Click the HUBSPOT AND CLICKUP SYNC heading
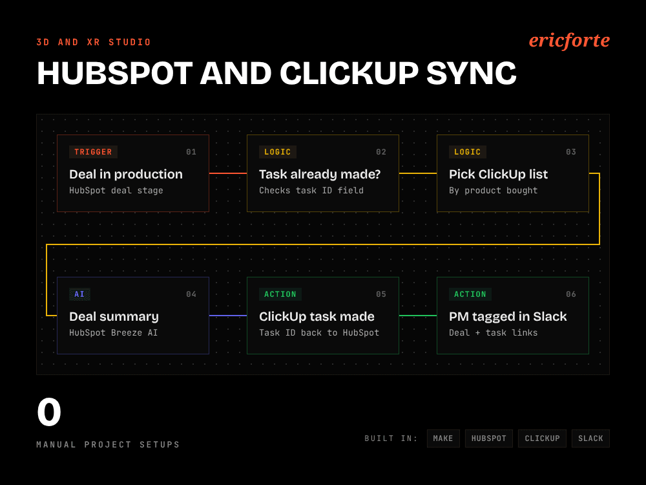This screenshot has height=485, width=646. tap(276, 74)
